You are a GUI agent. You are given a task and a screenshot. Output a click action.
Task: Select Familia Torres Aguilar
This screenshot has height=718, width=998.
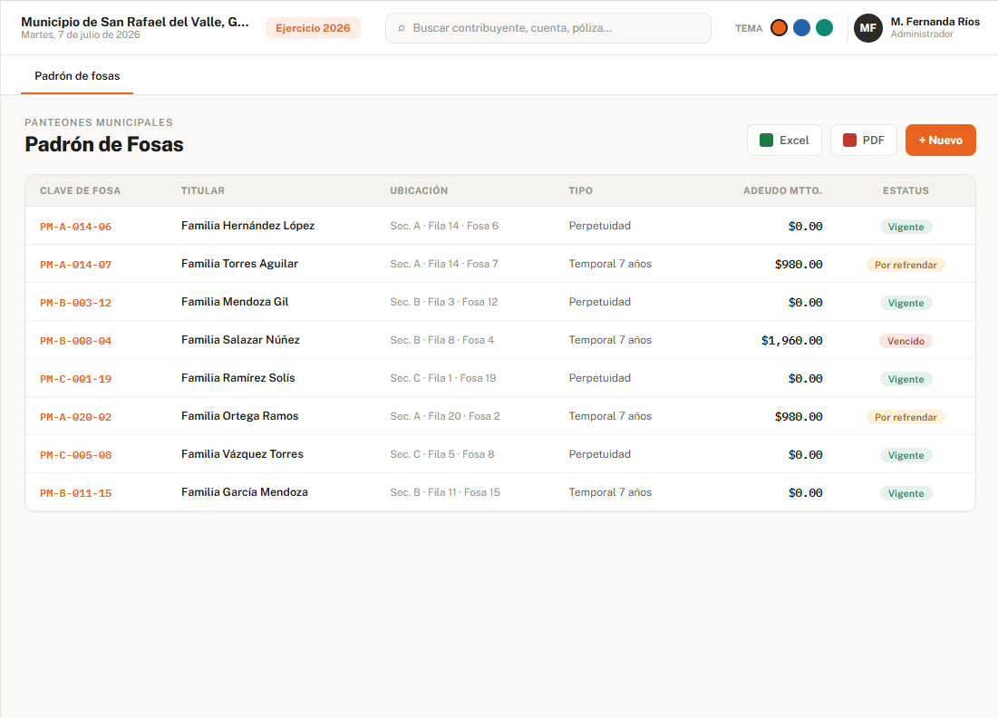click(239, 264)
